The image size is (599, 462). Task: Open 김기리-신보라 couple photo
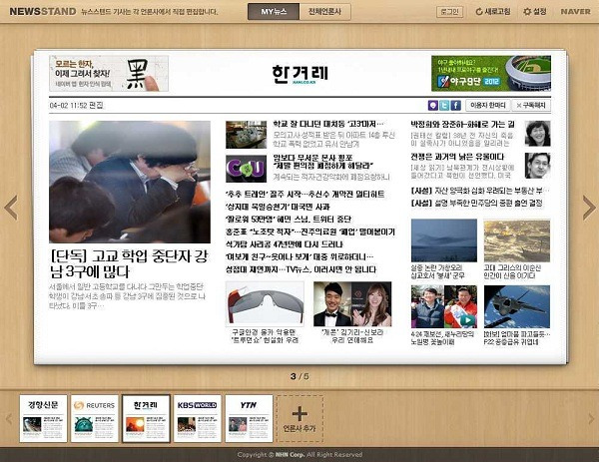tap(352, 304)
